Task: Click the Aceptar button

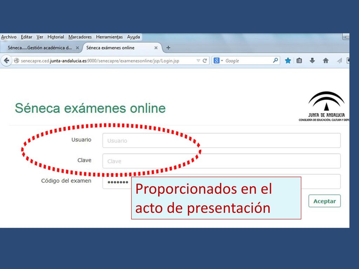Action: [x=324, y=201]
